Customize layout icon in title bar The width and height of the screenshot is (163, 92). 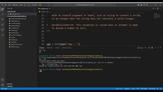pyautogui.click(x=147, y=5)
